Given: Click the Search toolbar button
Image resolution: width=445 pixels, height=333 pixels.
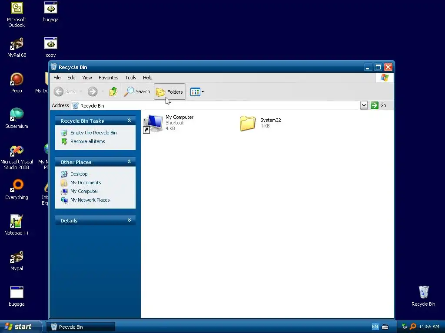Looking at the screenshot, I should (137, 91).
